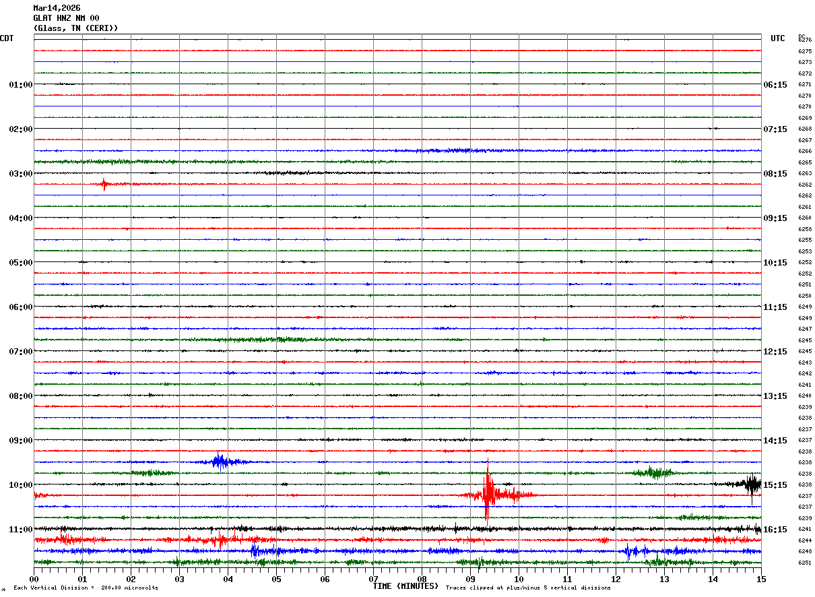Image resolution: width=815 pixels, height=597 pixels.
Task: Click the Each Vertical Division microvolts note
Action: [x=86, y=588]
